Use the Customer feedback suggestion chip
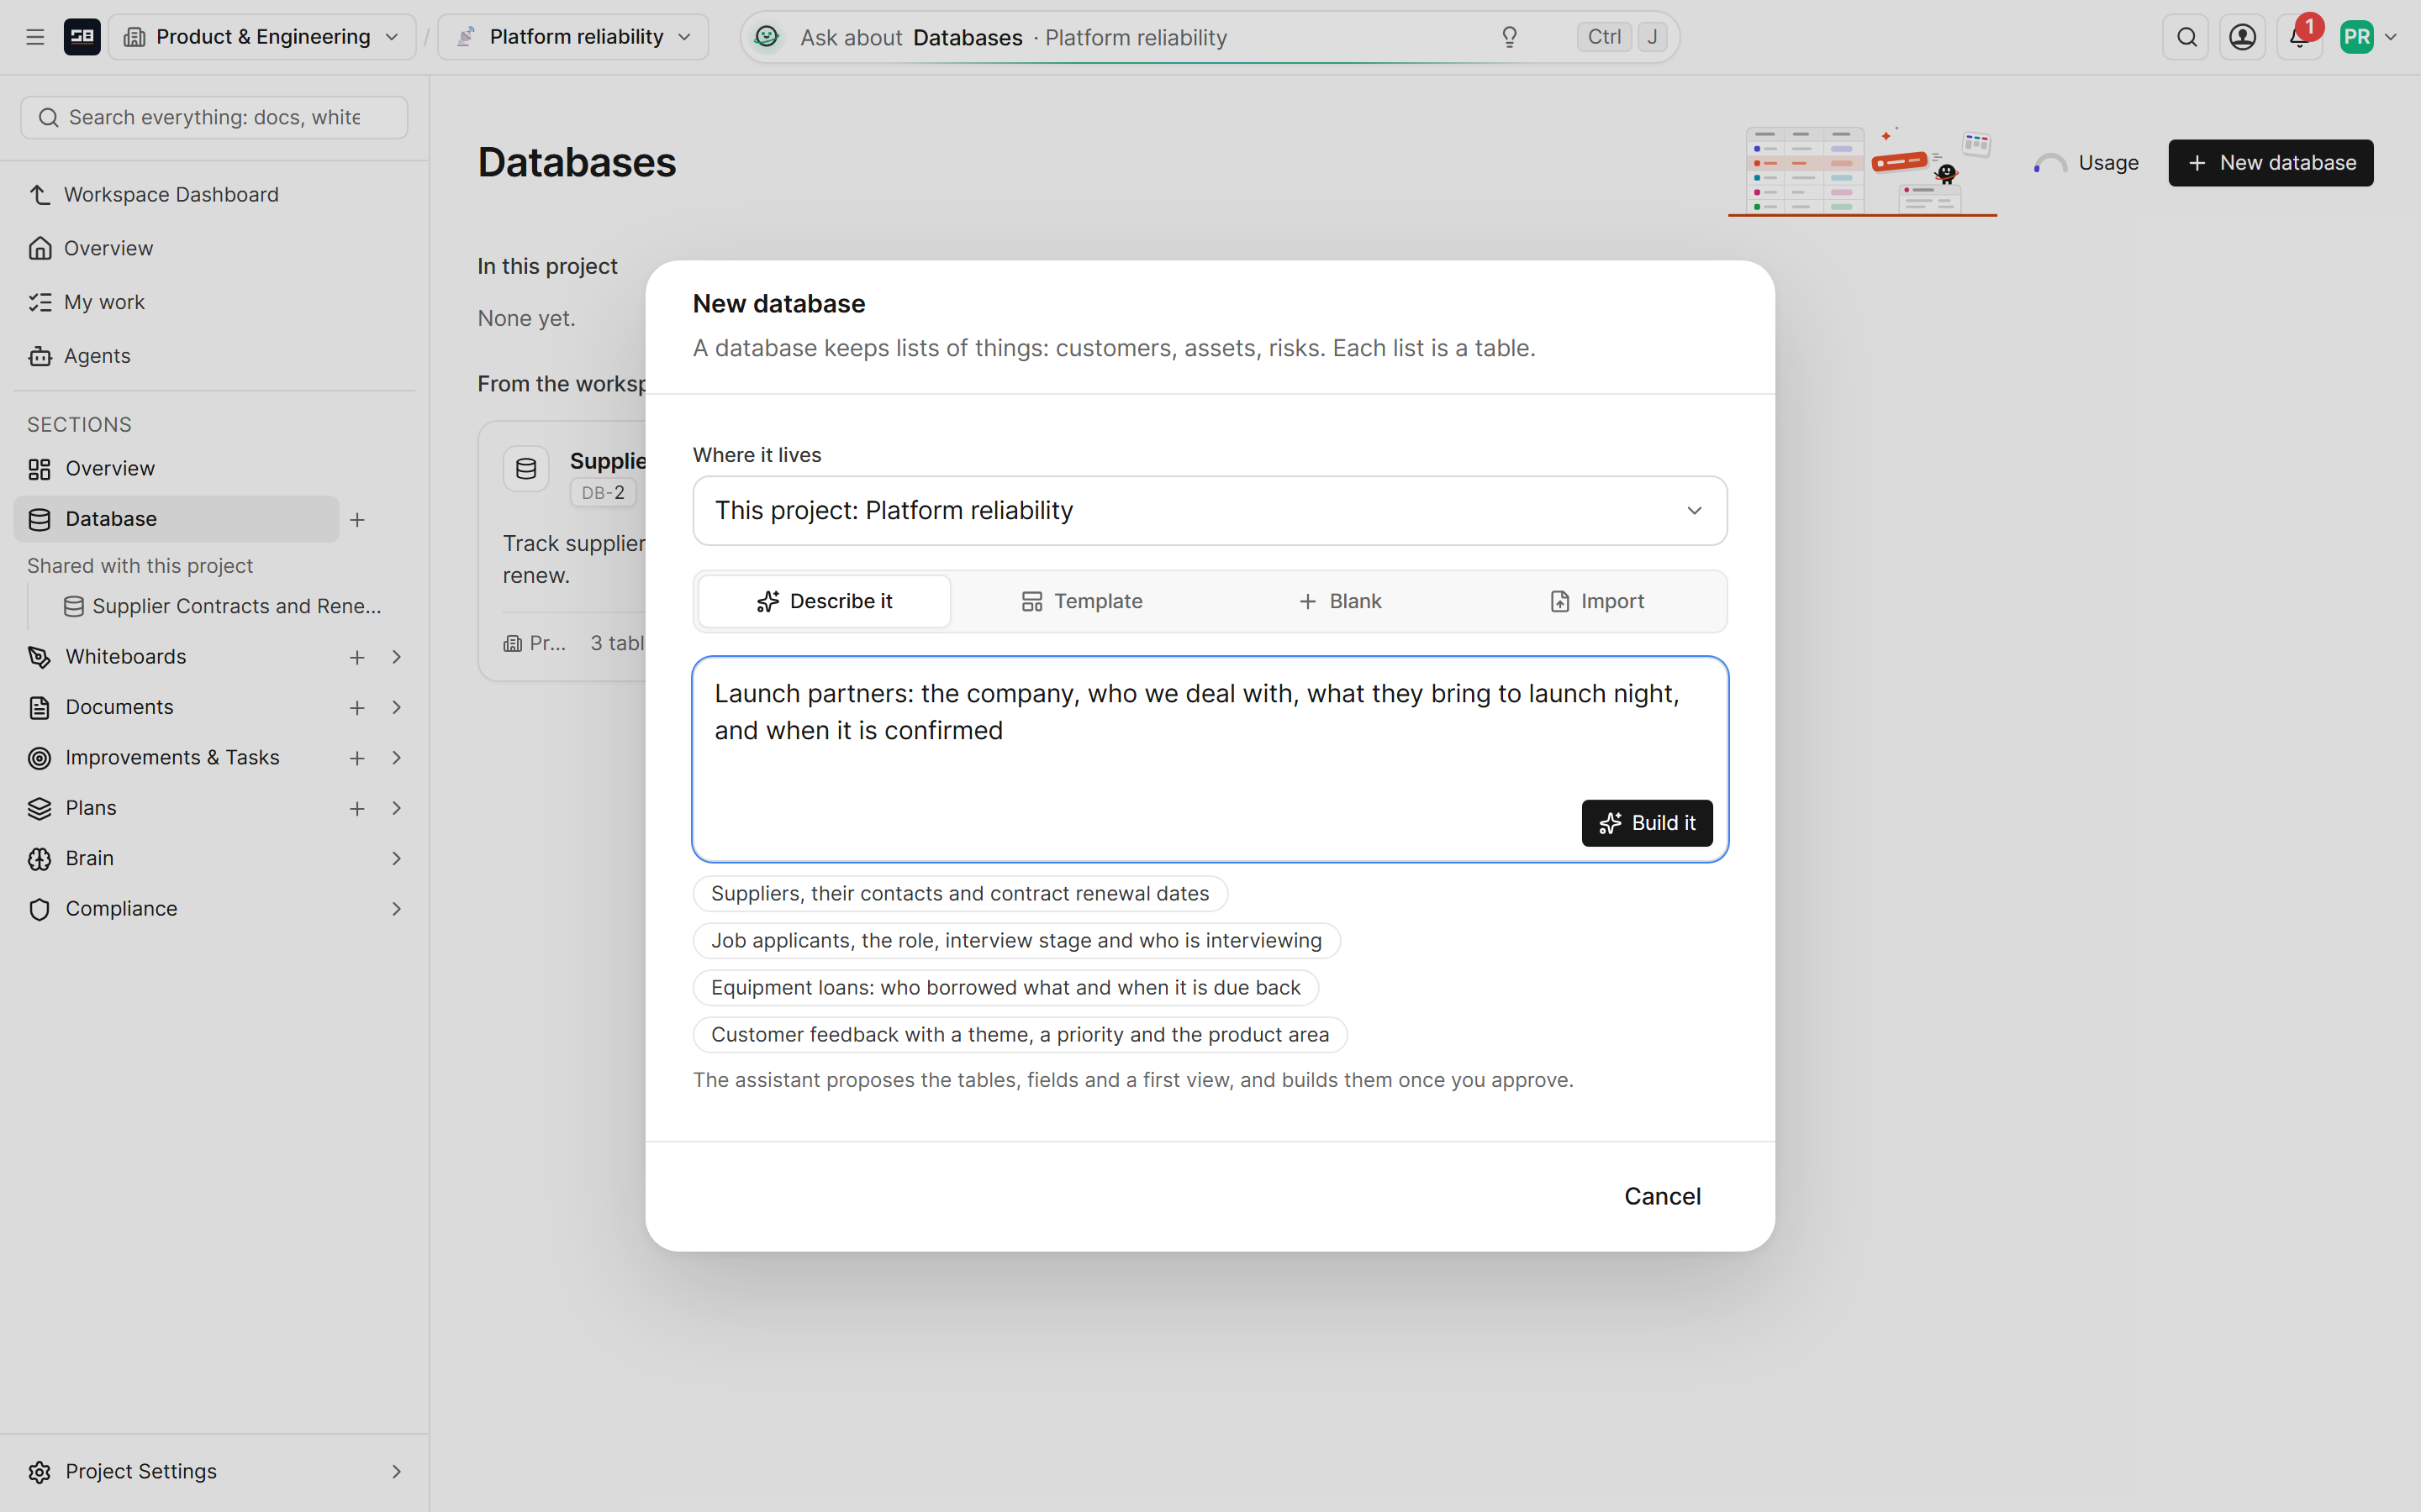2421x1512 pixels. click(x=1020, y=1034)
